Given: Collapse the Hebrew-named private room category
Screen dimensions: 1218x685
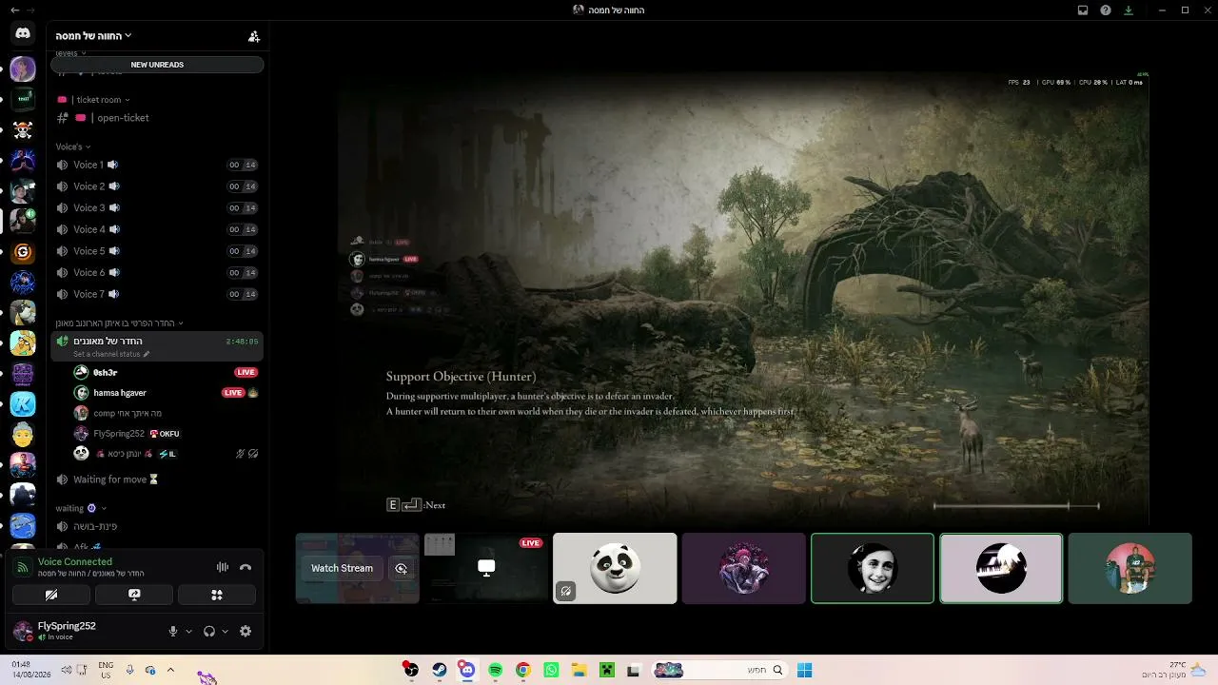Looking at the screenshot, I should click(x=119, y=323).
